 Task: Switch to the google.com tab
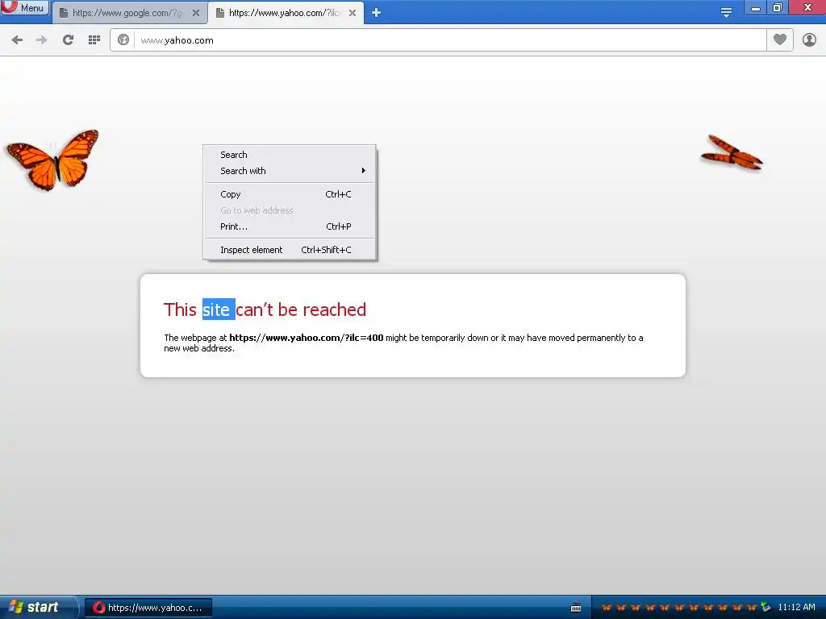click(x=129, y=13)
